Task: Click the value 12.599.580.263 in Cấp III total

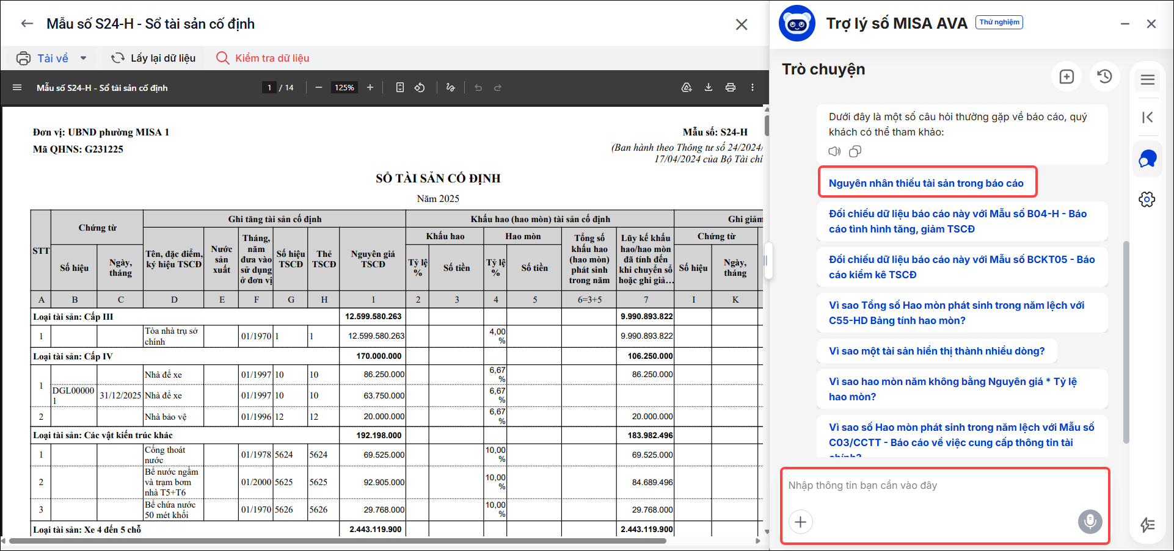Action: pyautogui.click(x=373, y=317)
